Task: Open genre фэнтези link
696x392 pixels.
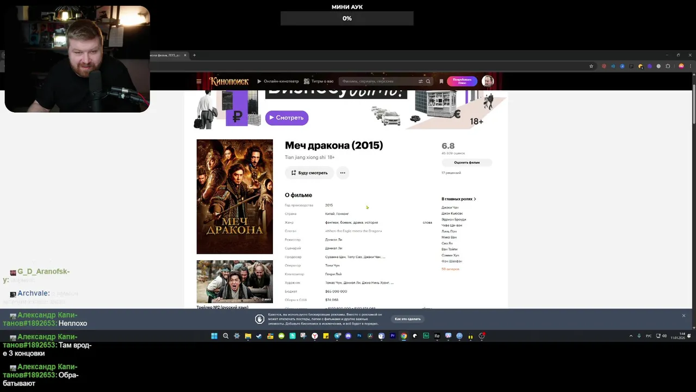Action: (332, 222)
